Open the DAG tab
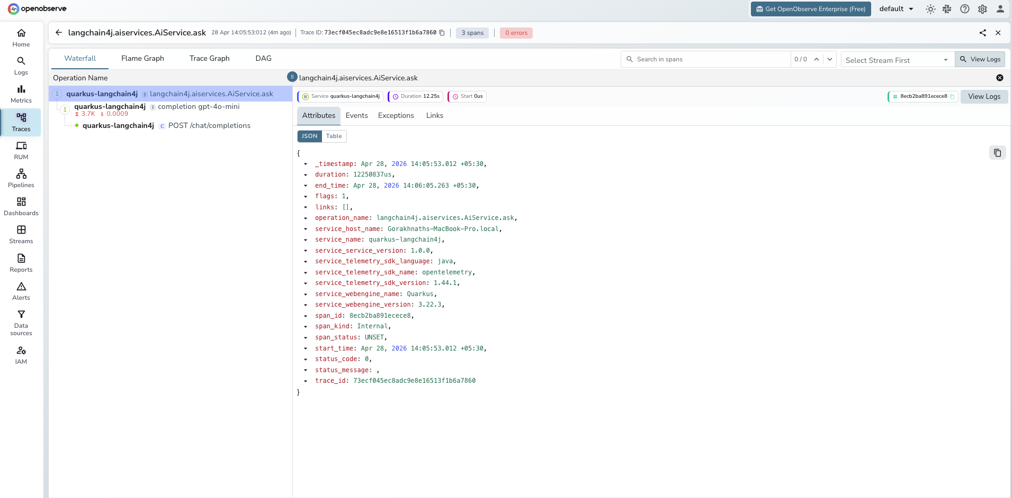 [x=263, y=58]
